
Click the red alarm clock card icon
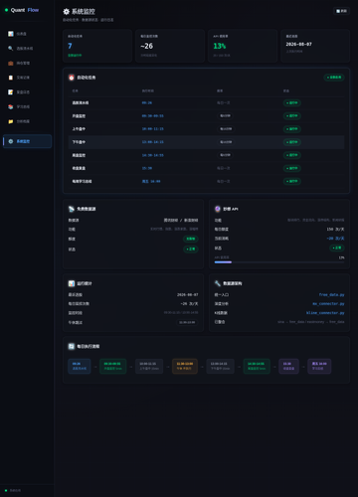(72, 78)
